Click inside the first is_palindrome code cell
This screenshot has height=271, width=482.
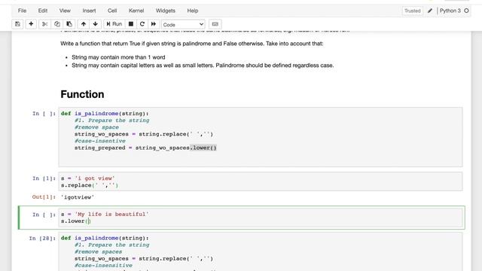[x=261, y=137]
